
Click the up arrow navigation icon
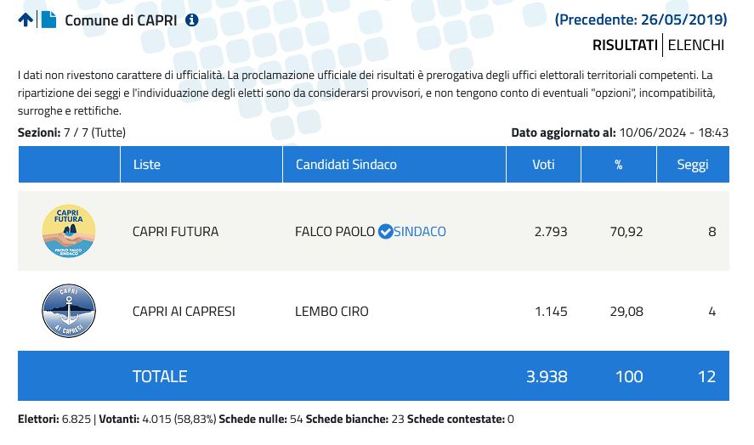26,20
